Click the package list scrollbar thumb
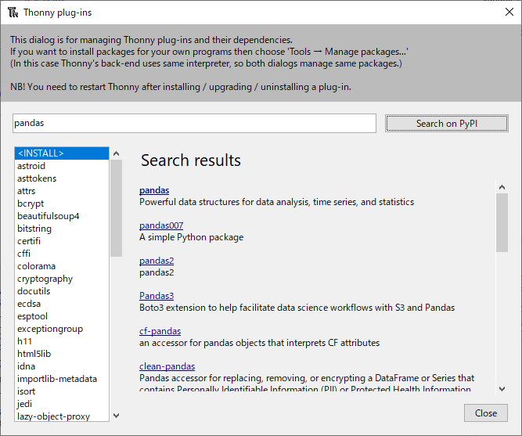This screenshot has height=436, width=522. click(x=116, y=208)
